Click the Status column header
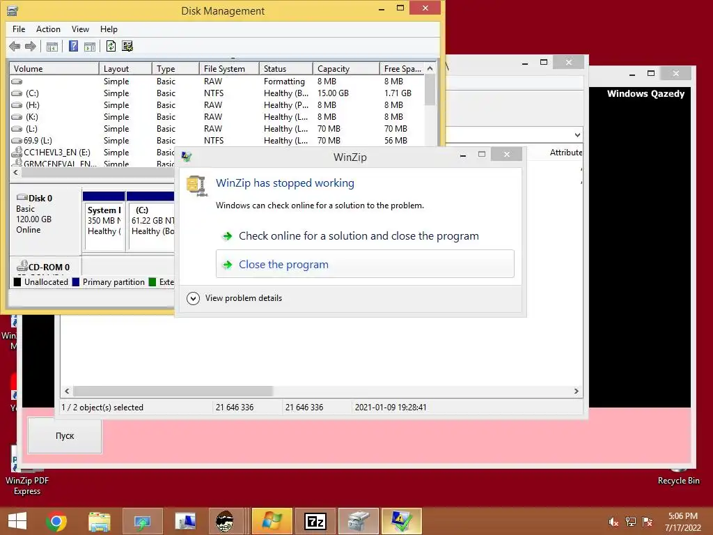This screenshot has width=713, height=535. coord(286,69)
